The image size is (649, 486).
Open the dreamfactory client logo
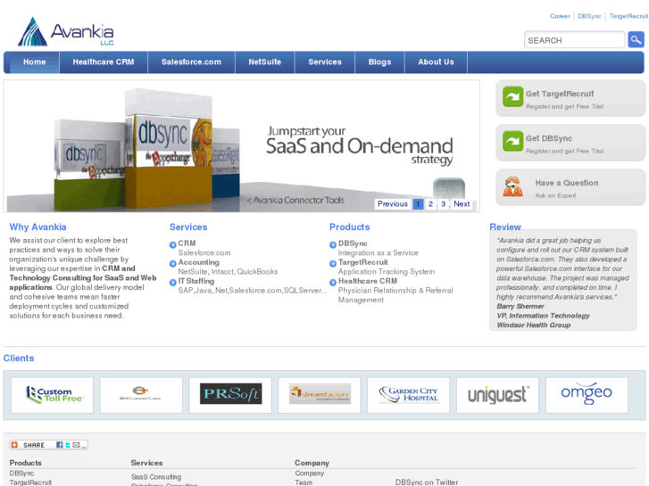320,395
